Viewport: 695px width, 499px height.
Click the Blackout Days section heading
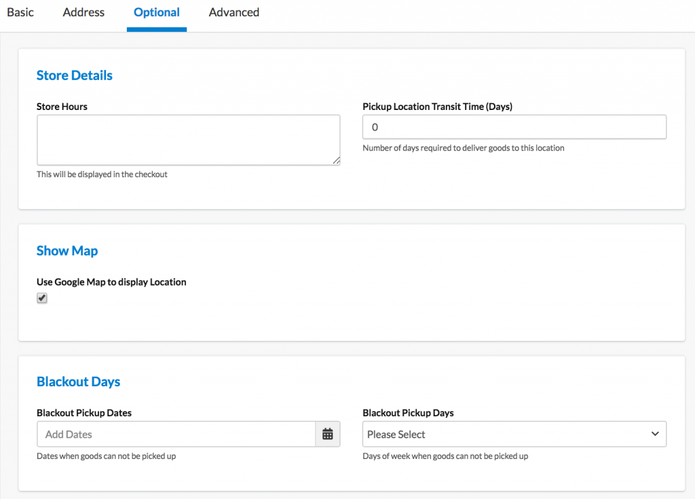[x=78, y=382]
